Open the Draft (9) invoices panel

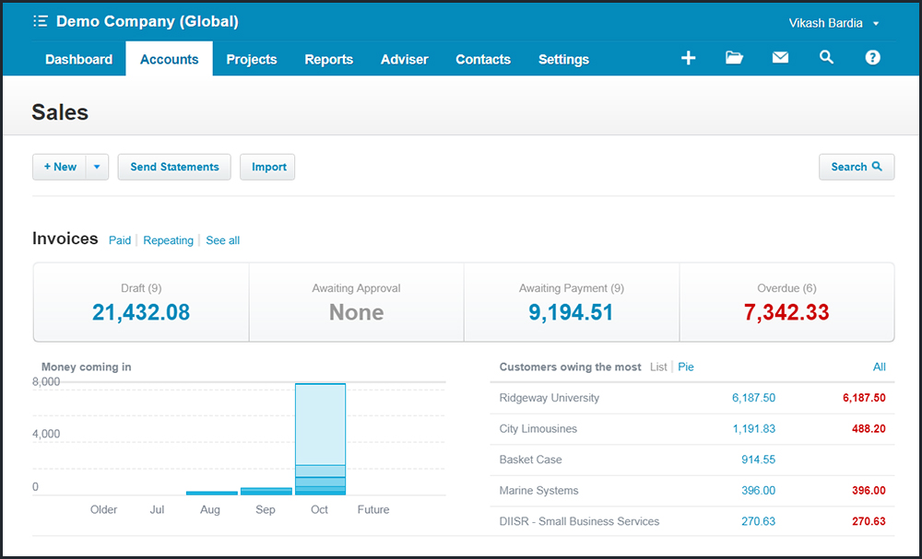point(141,302)
